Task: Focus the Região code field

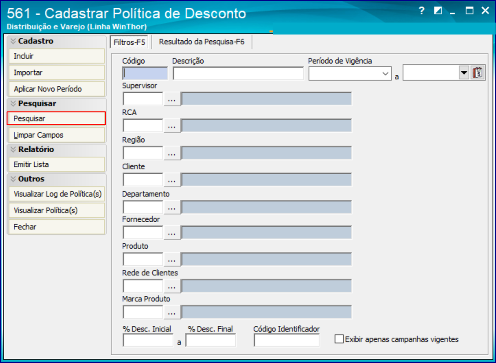Action: pyautogui.click(x=143, y=153)
